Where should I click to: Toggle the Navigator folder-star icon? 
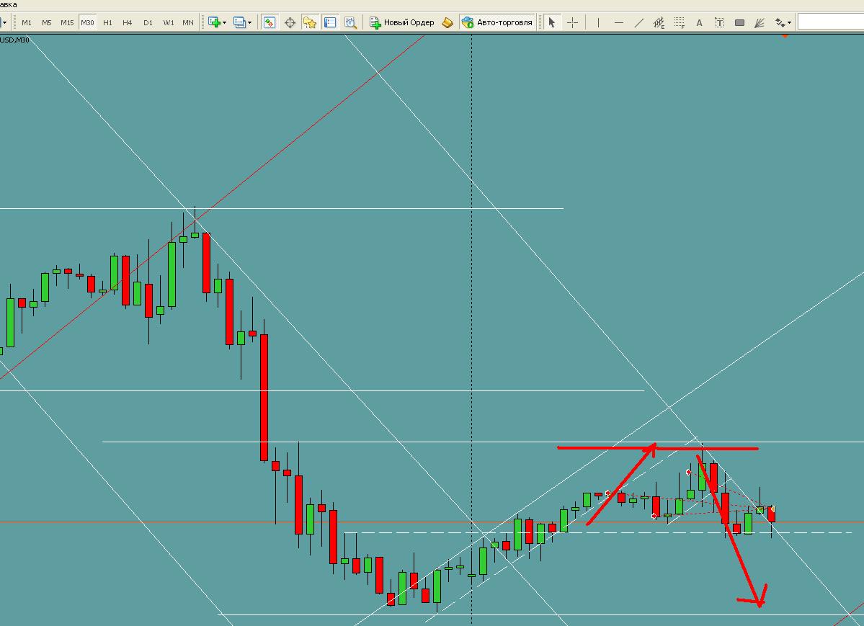pyautogui.click(x=310, y=22)
